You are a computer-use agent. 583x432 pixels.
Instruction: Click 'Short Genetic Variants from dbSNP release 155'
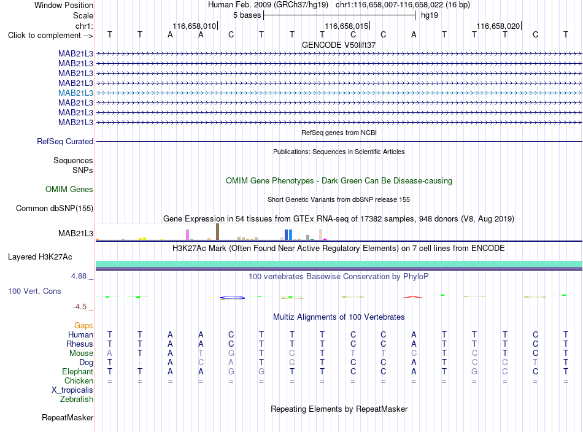pos(339,199)
